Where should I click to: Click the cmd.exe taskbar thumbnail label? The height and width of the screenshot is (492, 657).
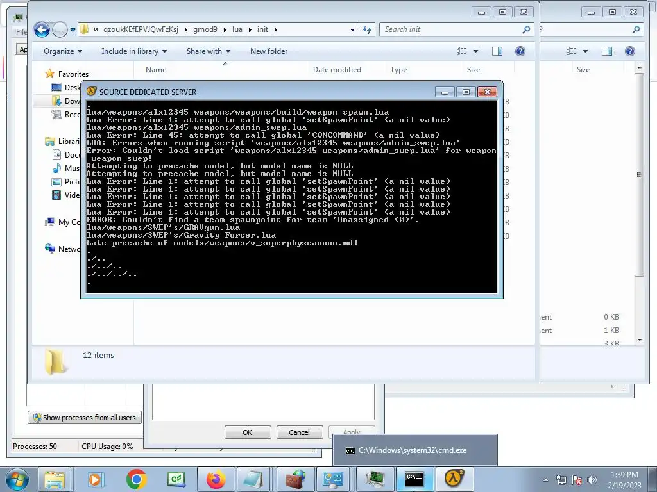pos(413,450)
